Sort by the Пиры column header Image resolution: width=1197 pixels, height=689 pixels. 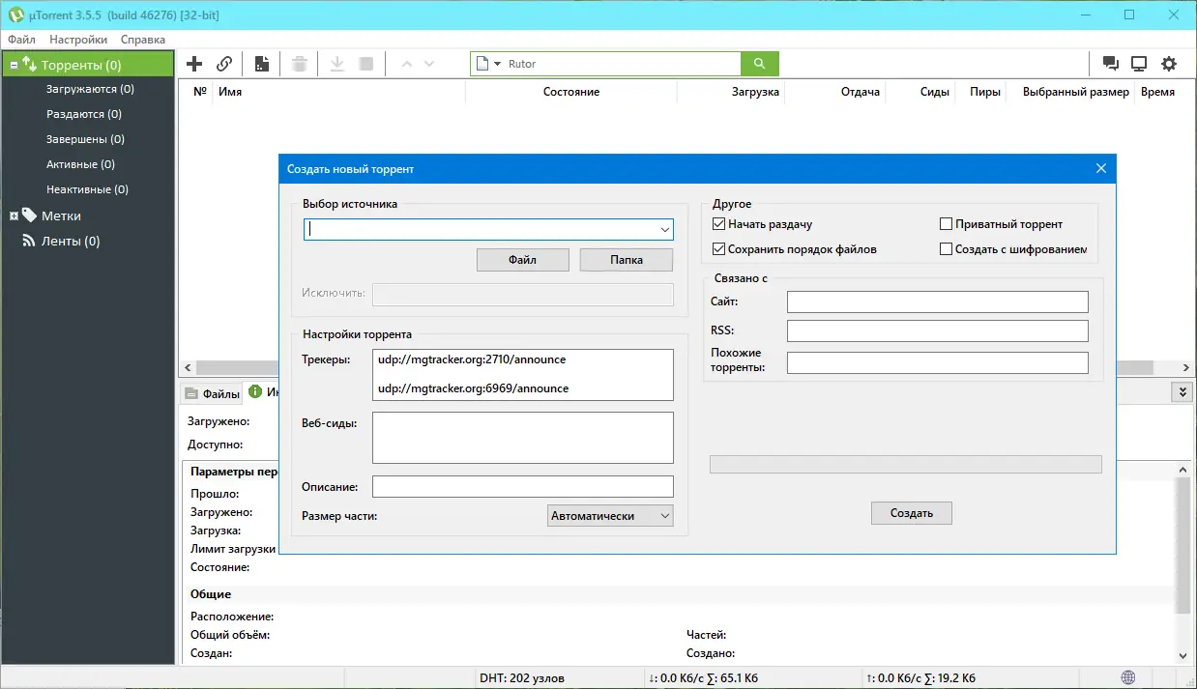984,92
